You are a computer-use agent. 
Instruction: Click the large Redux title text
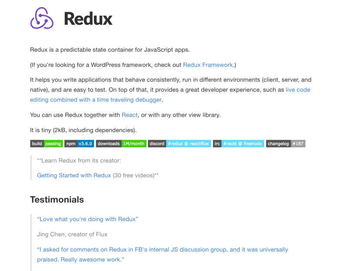88,19
